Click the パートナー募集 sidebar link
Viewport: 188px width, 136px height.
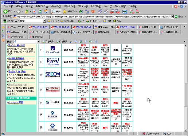coord(16,102)
